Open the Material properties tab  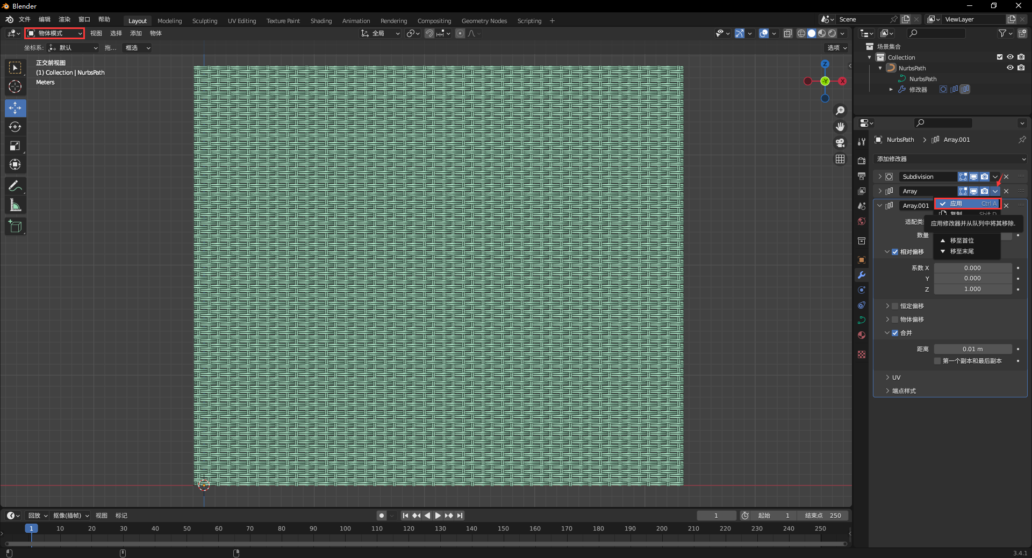(x=862, y=335)
